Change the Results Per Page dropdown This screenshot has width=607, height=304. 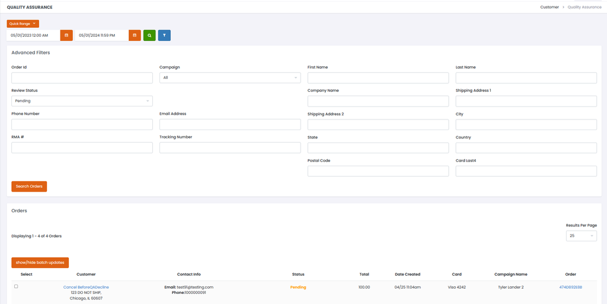coord(581,235)
